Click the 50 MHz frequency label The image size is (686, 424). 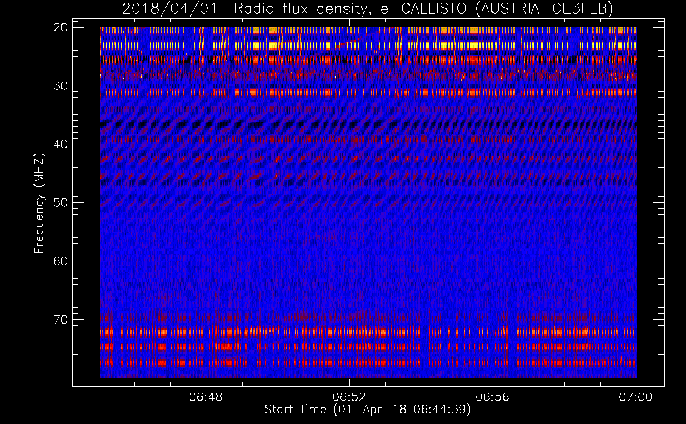[x=61, y=203]
